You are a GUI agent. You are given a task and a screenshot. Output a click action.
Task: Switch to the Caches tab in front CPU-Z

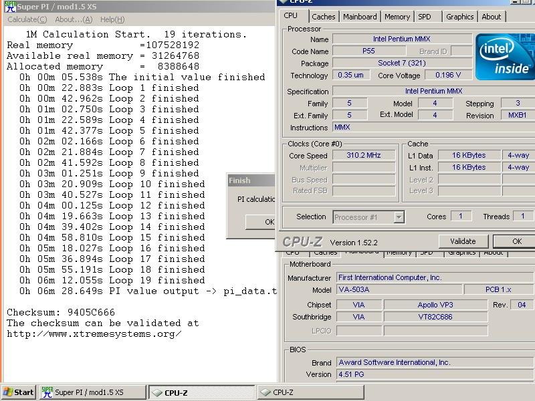click(324, 17)
